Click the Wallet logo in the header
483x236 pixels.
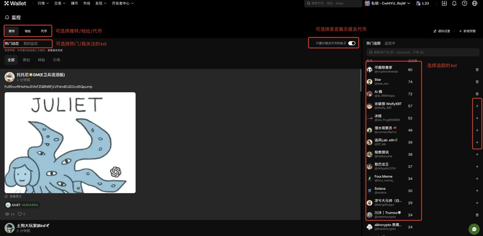(15, 3)
